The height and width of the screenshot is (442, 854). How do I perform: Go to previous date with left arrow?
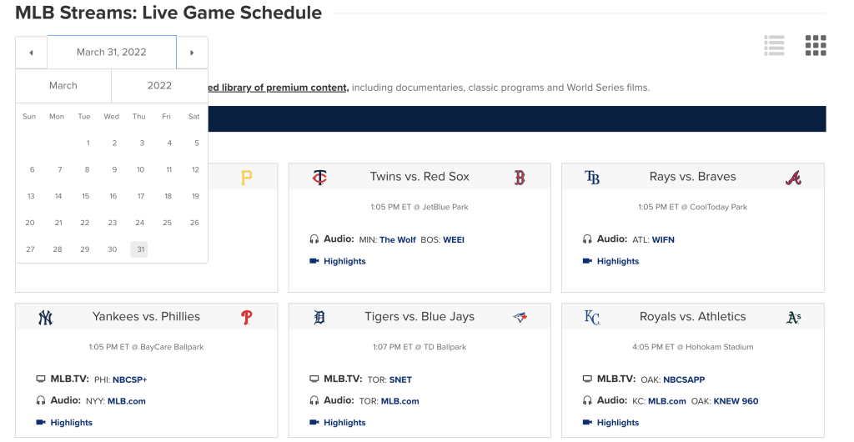tap(31, 53)
